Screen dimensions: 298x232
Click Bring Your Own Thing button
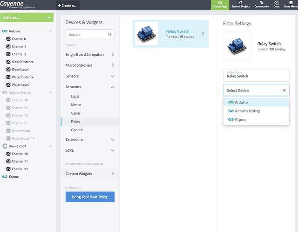coord(90,197)
